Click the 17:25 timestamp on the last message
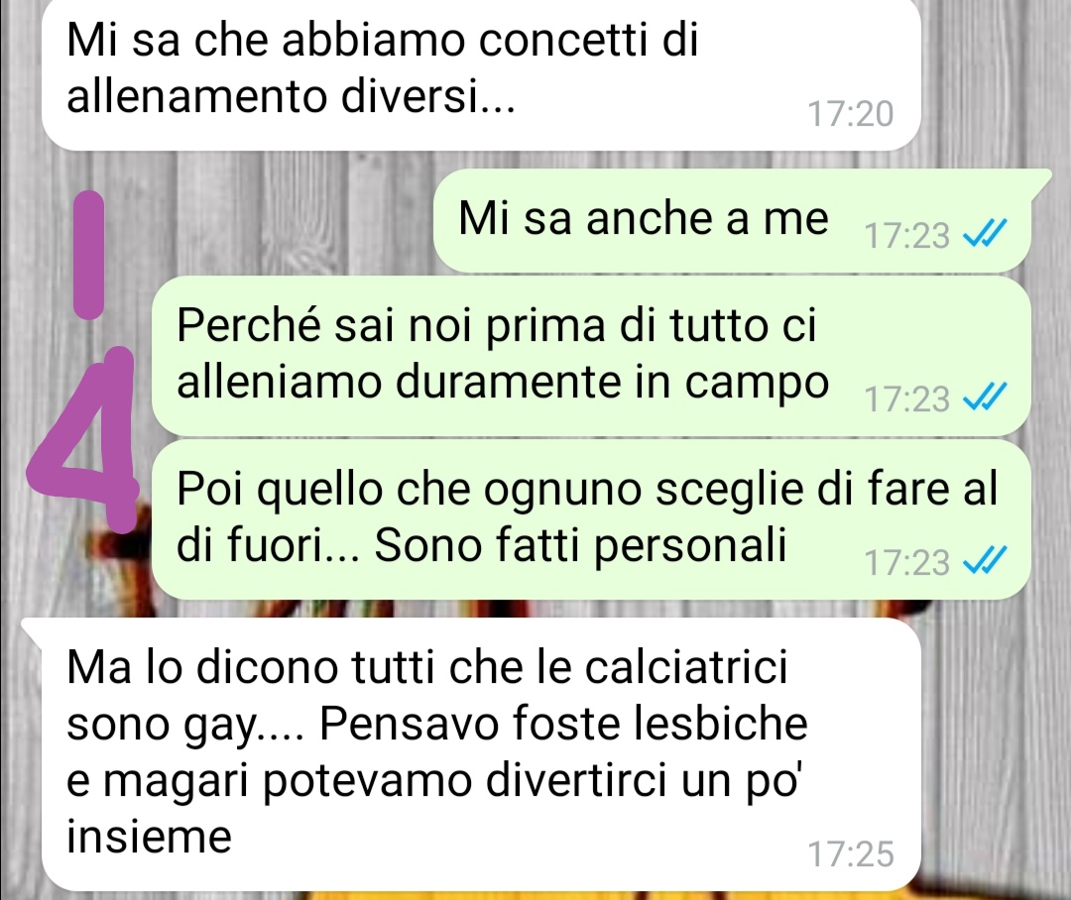1071x900 pixels. (851, 853)
